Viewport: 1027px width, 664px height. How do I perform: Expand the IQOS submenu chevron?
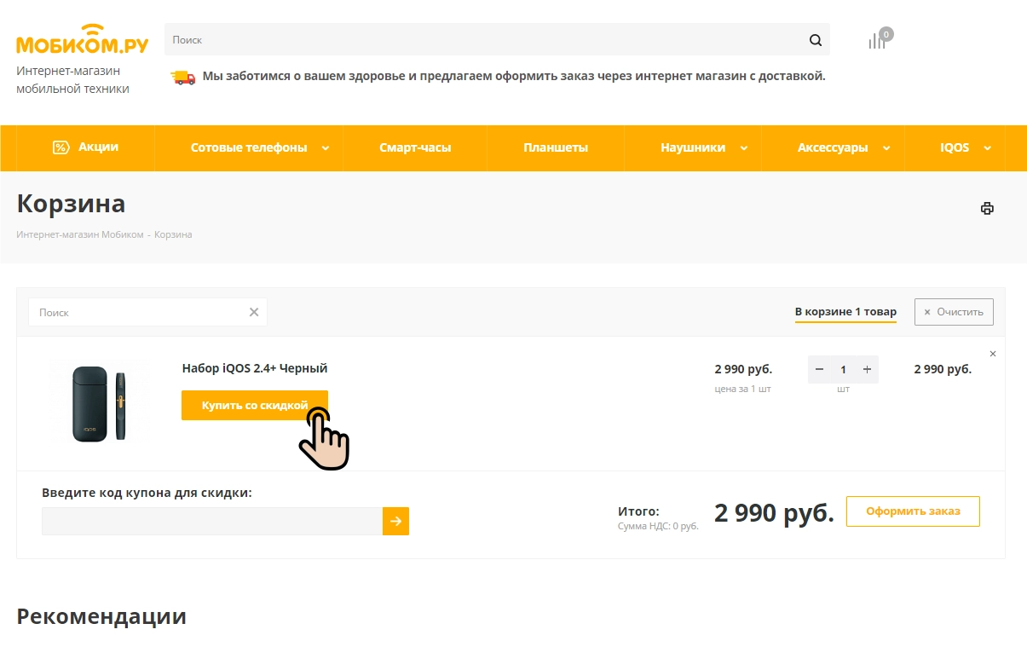(988, 148)
